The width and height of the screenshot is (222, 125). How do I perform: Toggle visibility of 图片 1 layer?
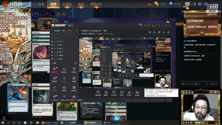[52, 52]
